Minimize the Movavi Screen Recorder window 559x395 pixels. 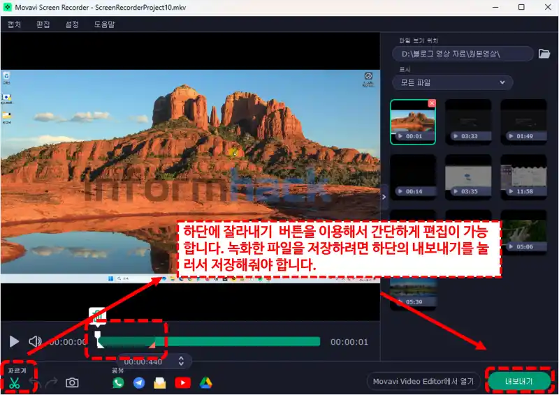(495, 7)
